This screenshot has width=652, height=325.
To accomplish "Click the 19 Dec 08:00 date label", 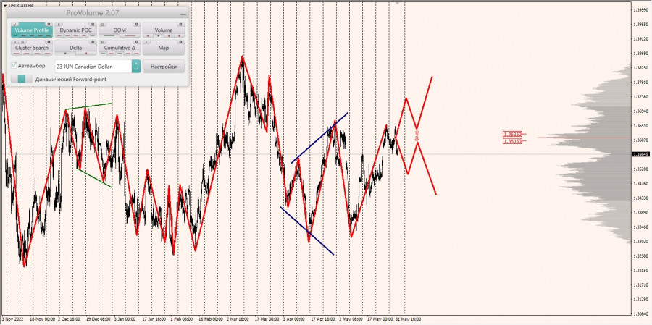I will pyautogui.click(x=98, y=319).
